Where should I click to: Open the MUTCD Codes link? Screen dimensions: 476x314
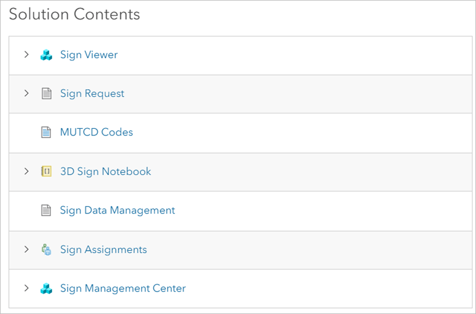pyautogui.click(x=97, y=132)
